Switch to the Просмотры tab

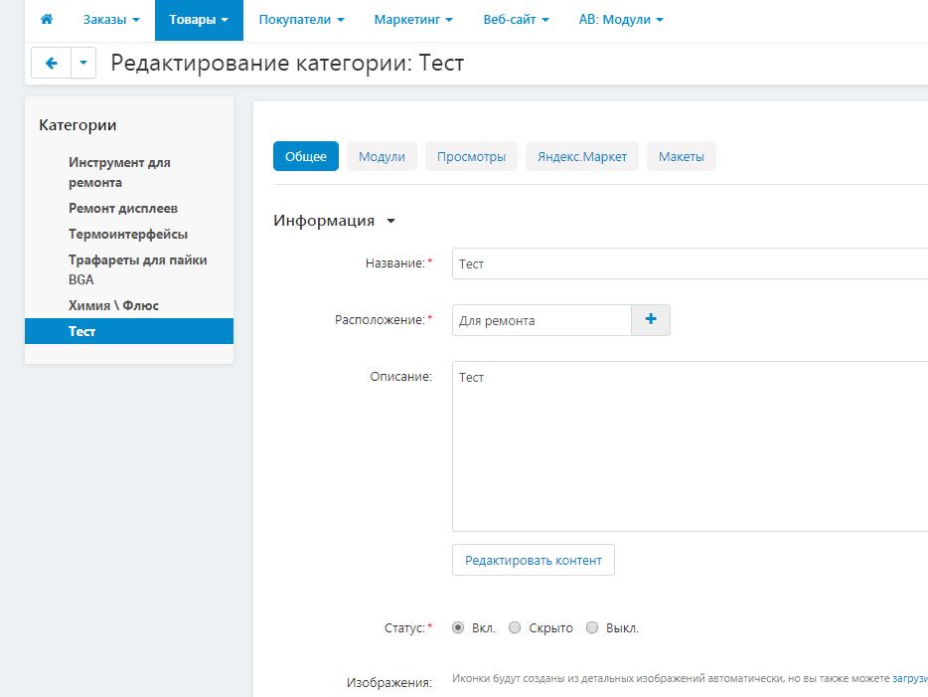tap(471, 156)
